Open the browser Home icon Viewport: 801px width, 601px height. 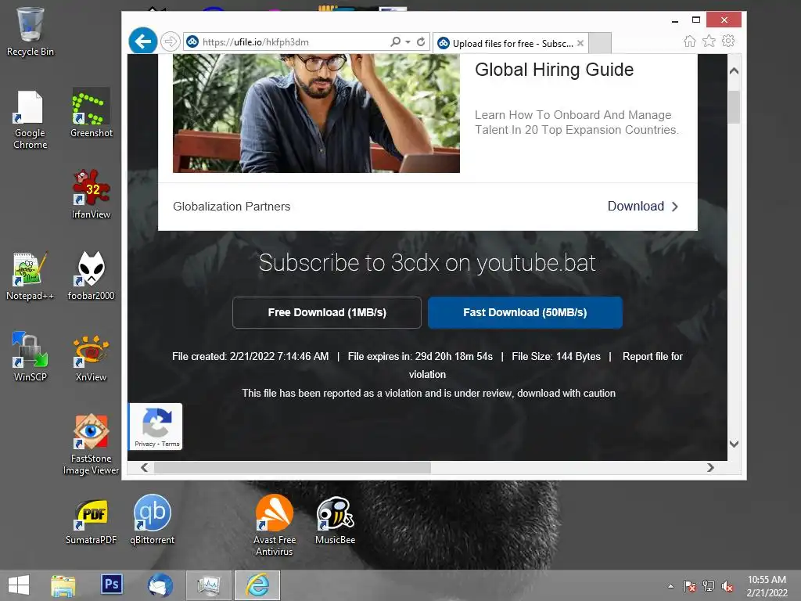(x=690, y=41)
